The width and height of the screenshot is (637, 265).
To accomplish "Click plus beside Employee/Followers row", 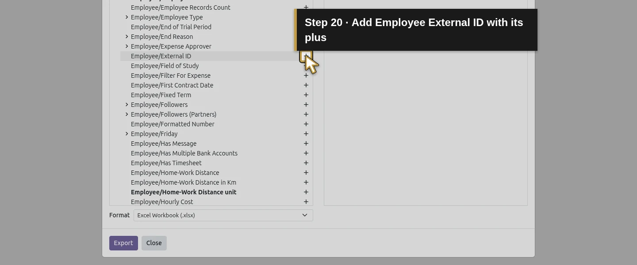I will click(306, 105).
